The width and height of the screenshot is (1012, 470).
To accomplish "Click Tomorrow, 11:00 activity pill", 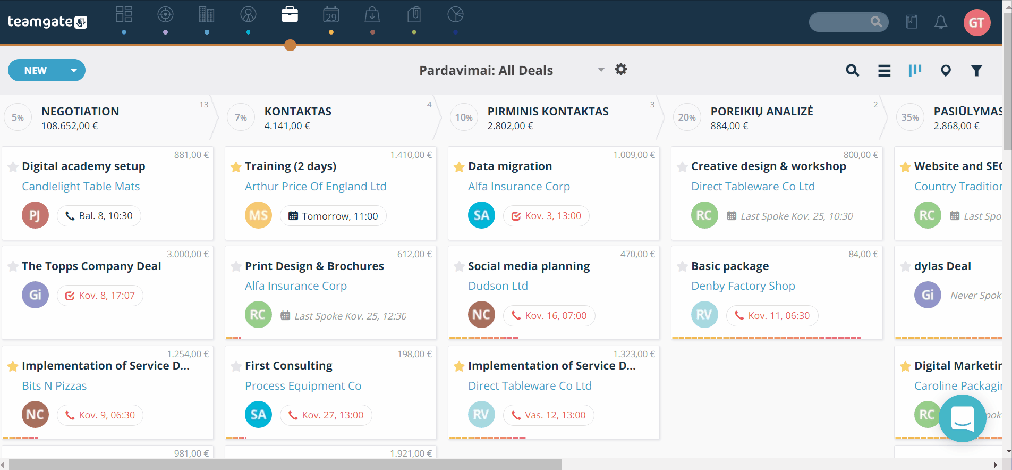I will click(x=333, y=216).
